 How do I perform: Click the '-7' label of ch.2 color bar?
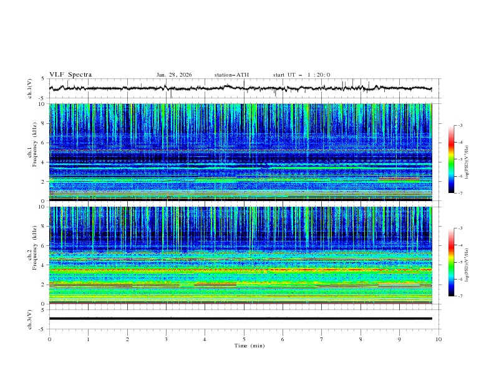(x=460, y=296)
